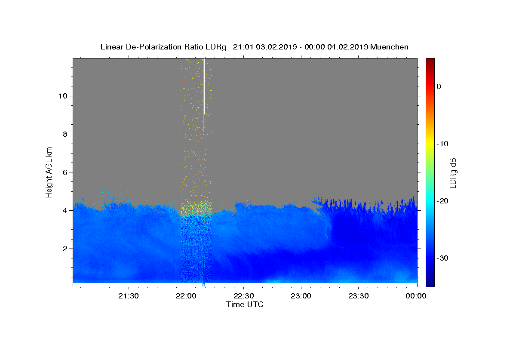The height and width of the screenshot is (344, 516).
Task: Click the colorbar label '0'
Action: tap(439, 86)
